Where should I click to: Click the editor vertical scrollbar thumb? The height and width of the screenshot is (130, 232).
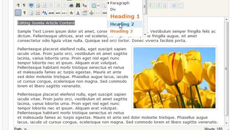tap(226, 69)
